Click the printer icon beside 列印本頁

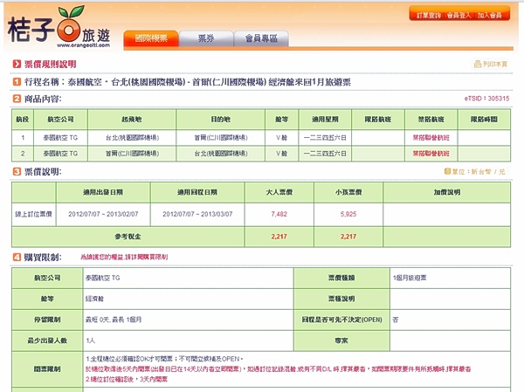pos(478,64)
